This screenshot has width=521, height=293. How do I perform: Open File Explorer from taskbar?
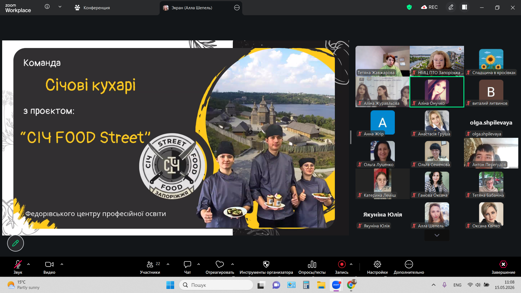[321, 285]
